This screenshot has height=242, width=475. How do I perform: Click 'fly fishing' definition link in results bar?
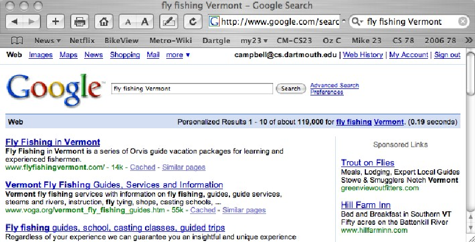[354, 122]
